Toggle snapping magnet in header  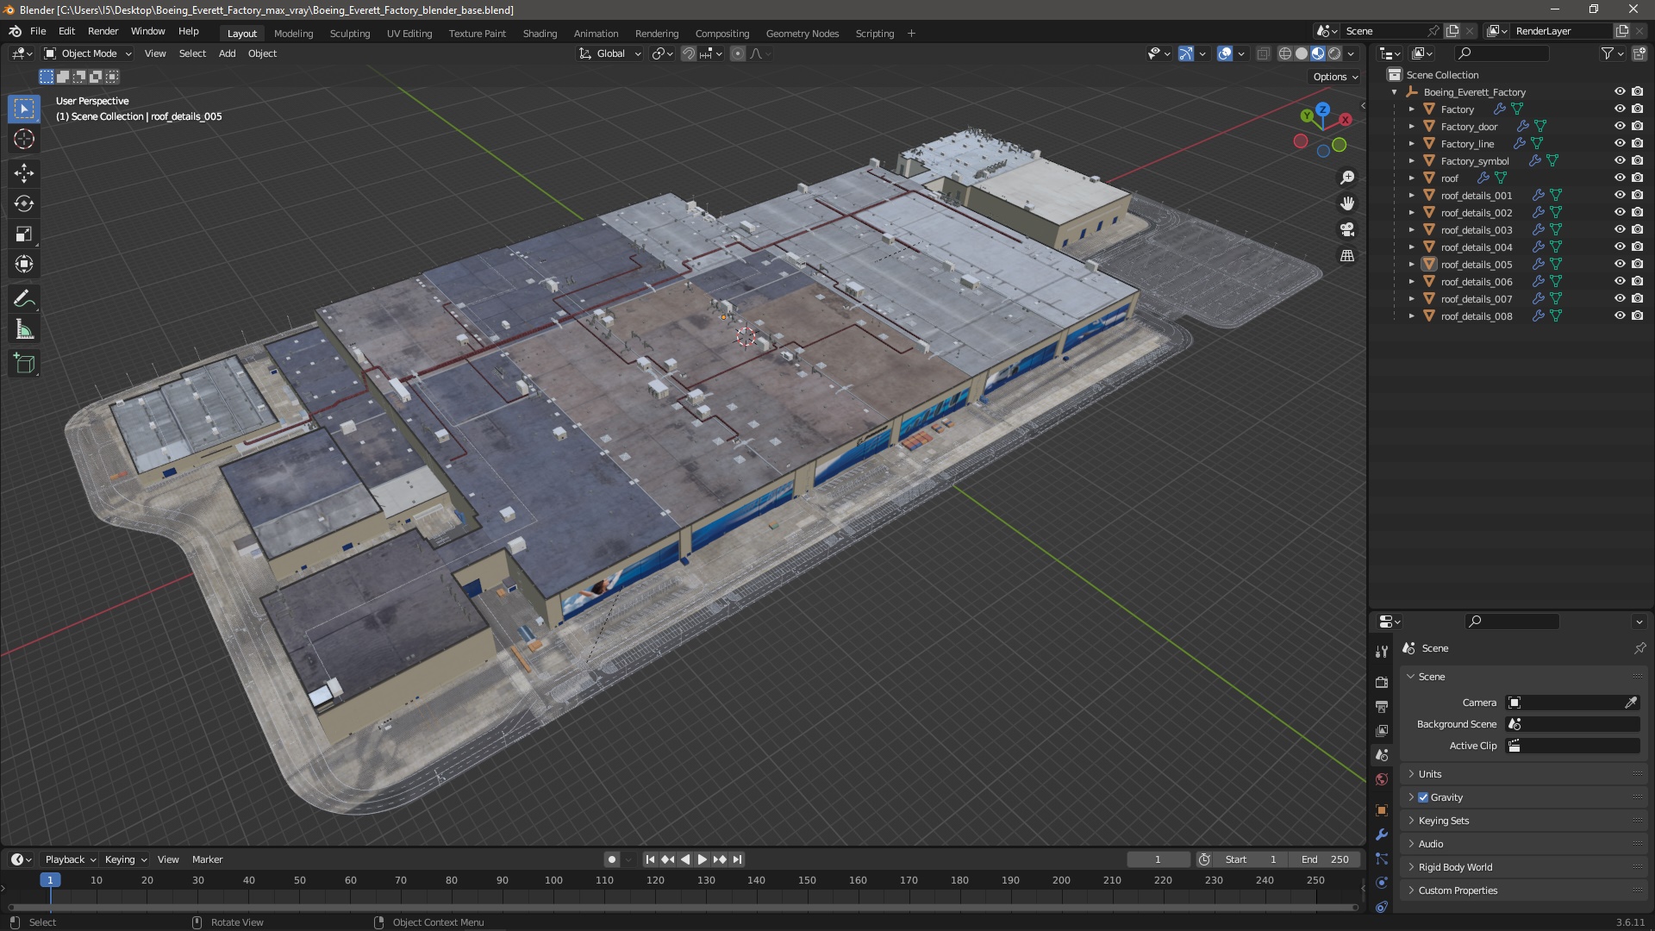[689, 53]
